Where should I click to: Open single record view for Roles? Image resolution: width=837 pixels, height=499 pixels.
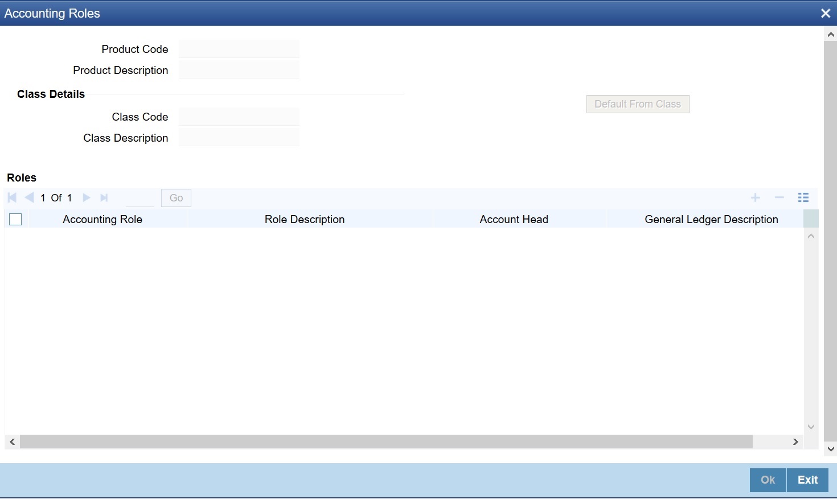coord(803,197)
